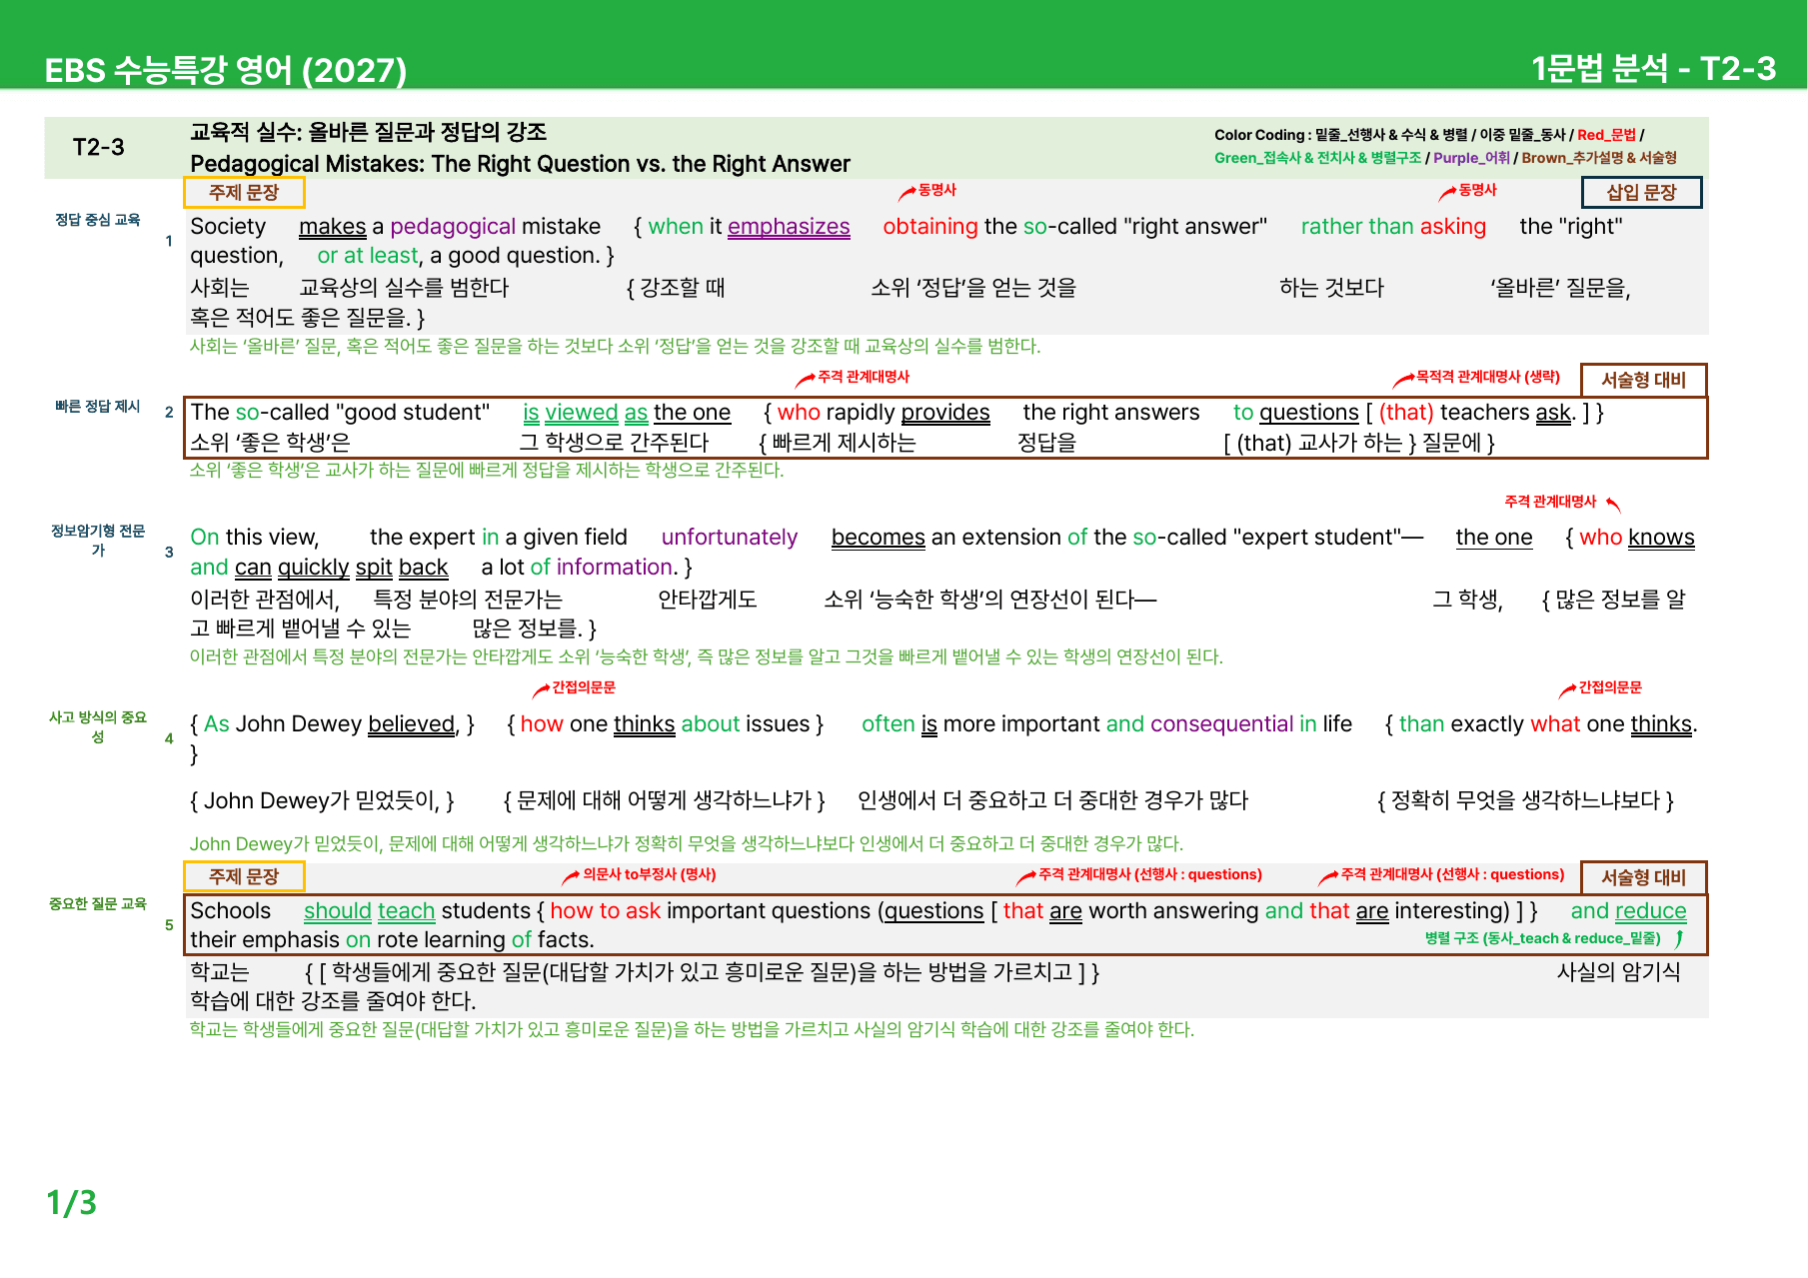Click the '간접의문문' annotation above 'how one thinks'
This screenshot has height=1278, width=1808.
584,687
